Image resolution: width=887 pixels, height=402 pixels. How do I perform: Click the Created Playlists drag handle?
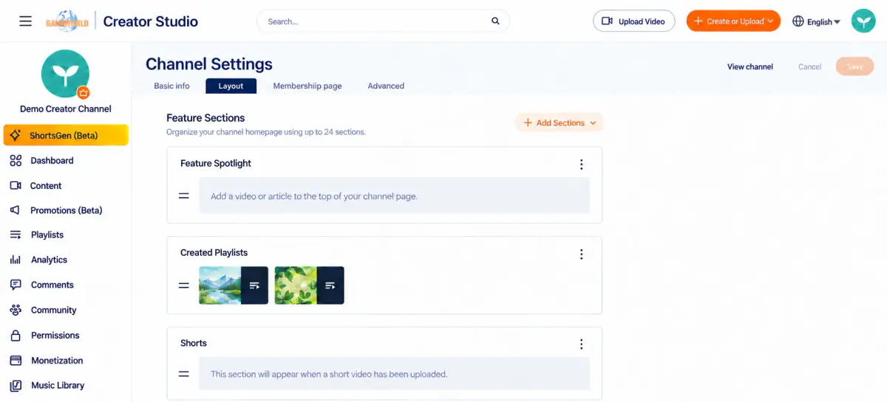[184, 285]
